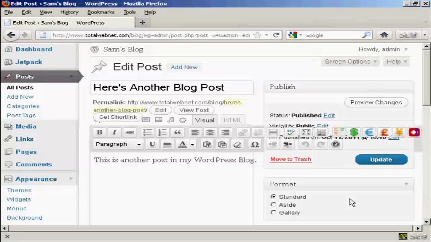Toggle the spellchecker icon
The width and height of the screenshot is (431, 242).
pyautogui.click(x=291, y=132)
